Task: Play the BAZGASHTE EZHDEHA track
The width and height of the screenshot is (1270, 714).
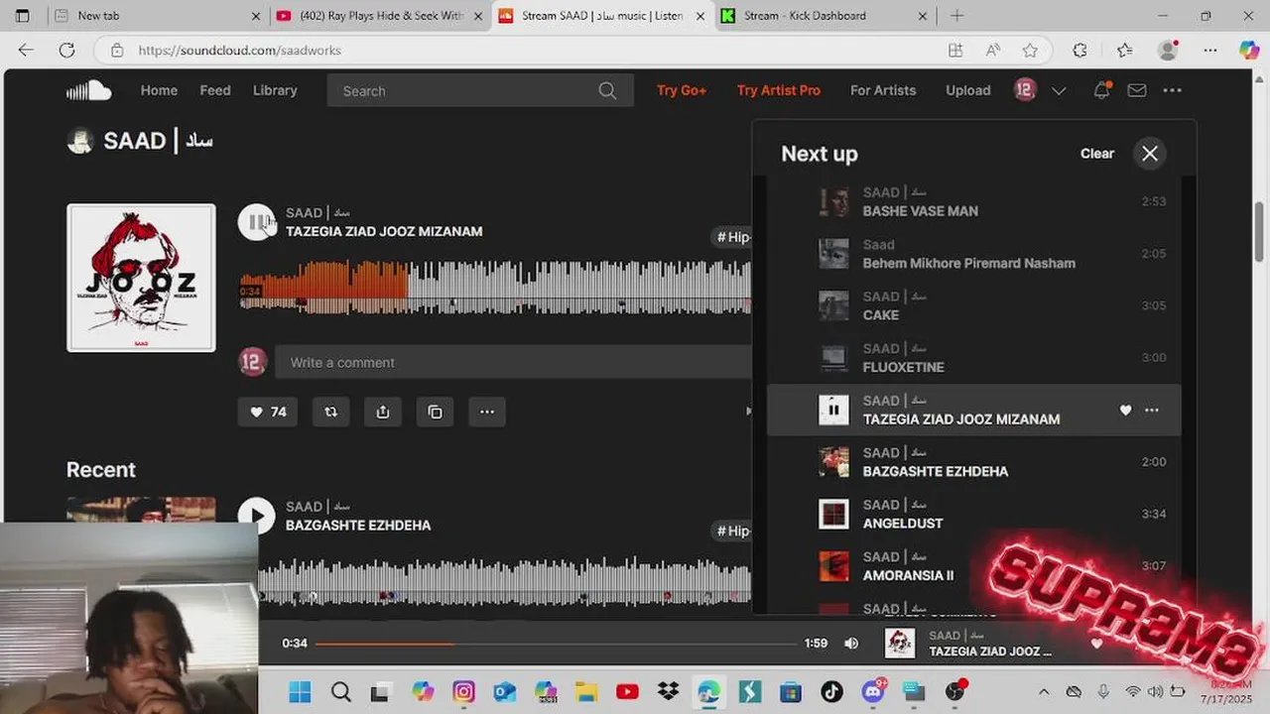Action: pos(257,516)
